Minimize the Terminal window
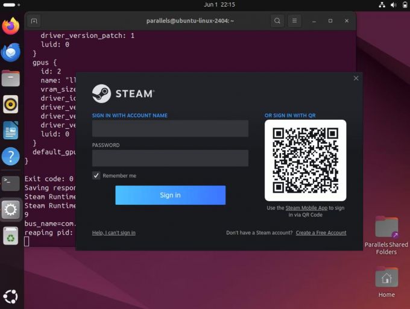 (x=314, y=21)
